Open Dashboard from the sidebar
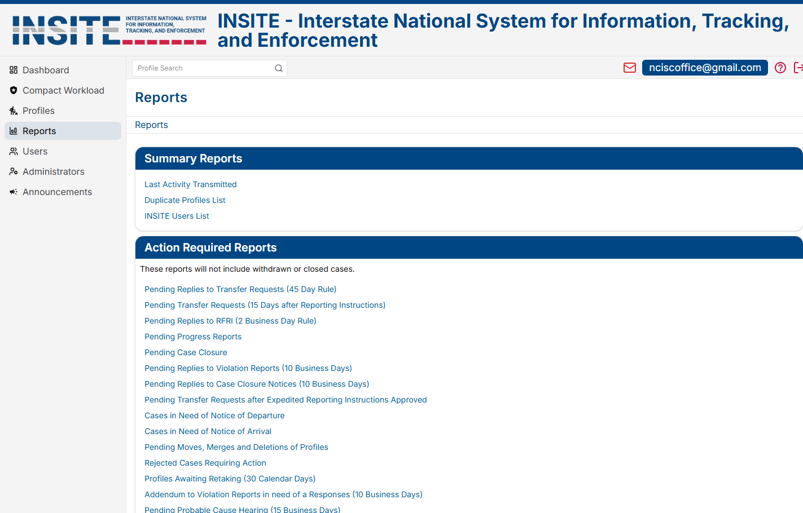 pos(63,70)
